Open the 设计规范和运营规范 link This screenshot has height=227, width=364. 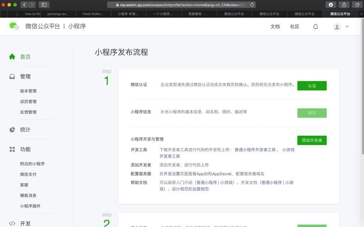pyautogui.click(x=190, y=189)
